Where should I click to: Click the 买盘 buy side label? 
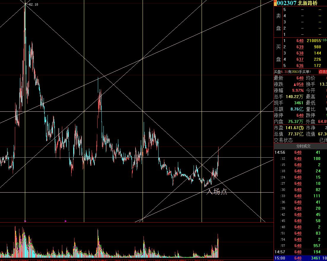pos(278,53)
